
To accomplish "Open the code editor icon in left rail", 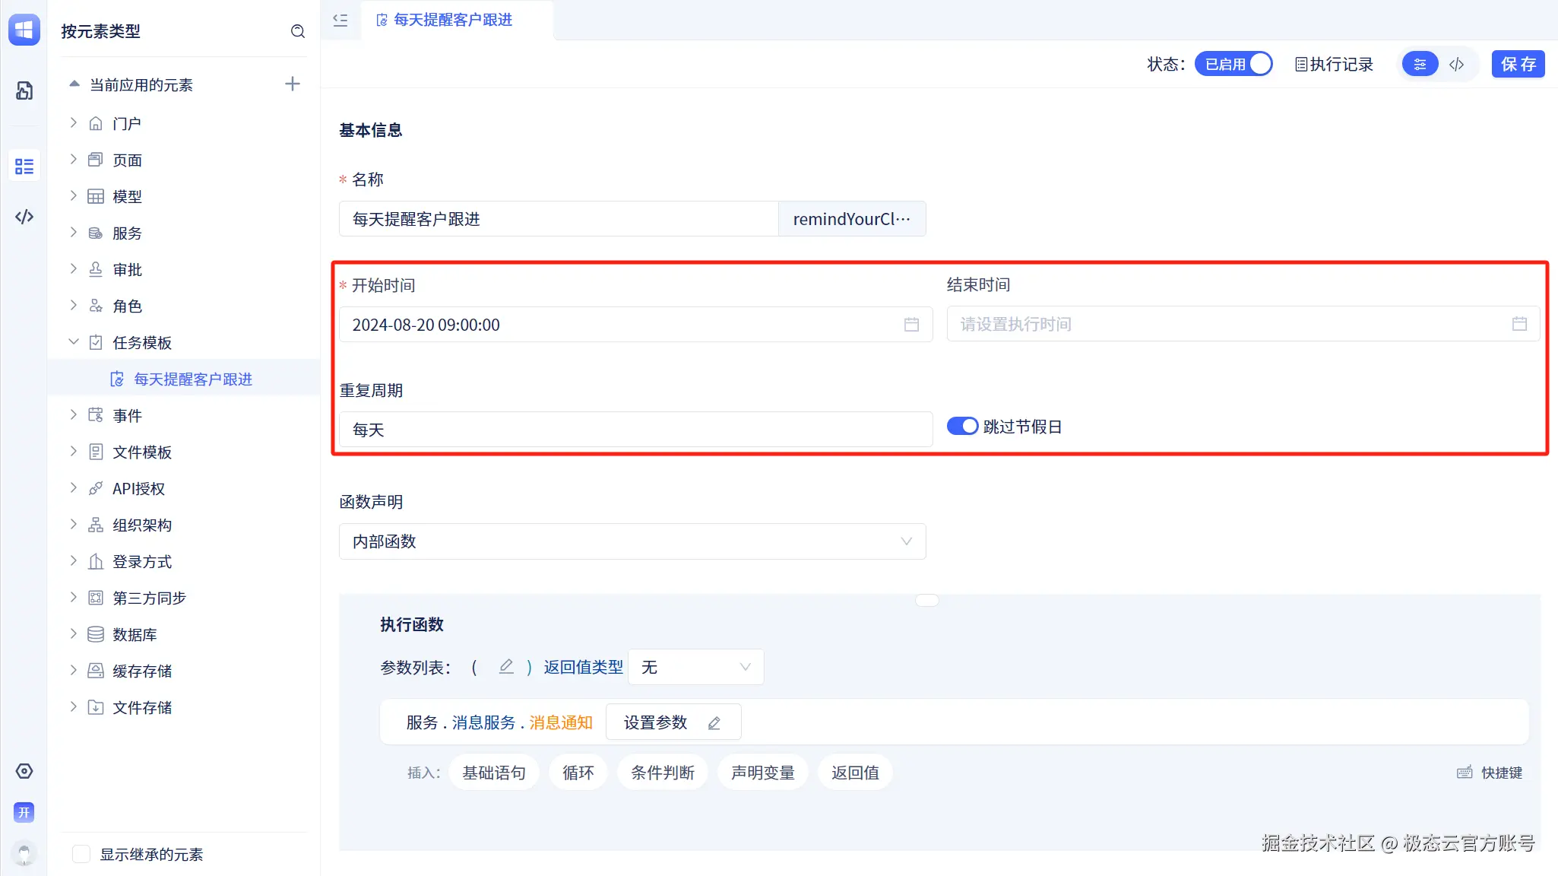I will click(x=24, y=217).
